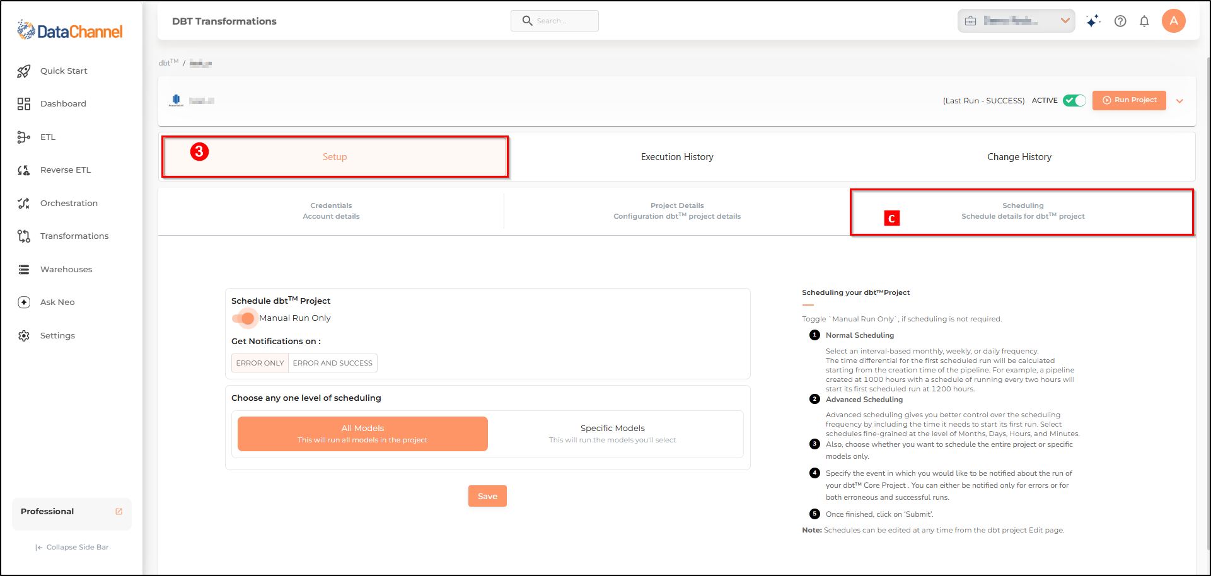Select the ETL pipeline icon
The width and height of the screenshot is (1211, 576).
[24, 137]
